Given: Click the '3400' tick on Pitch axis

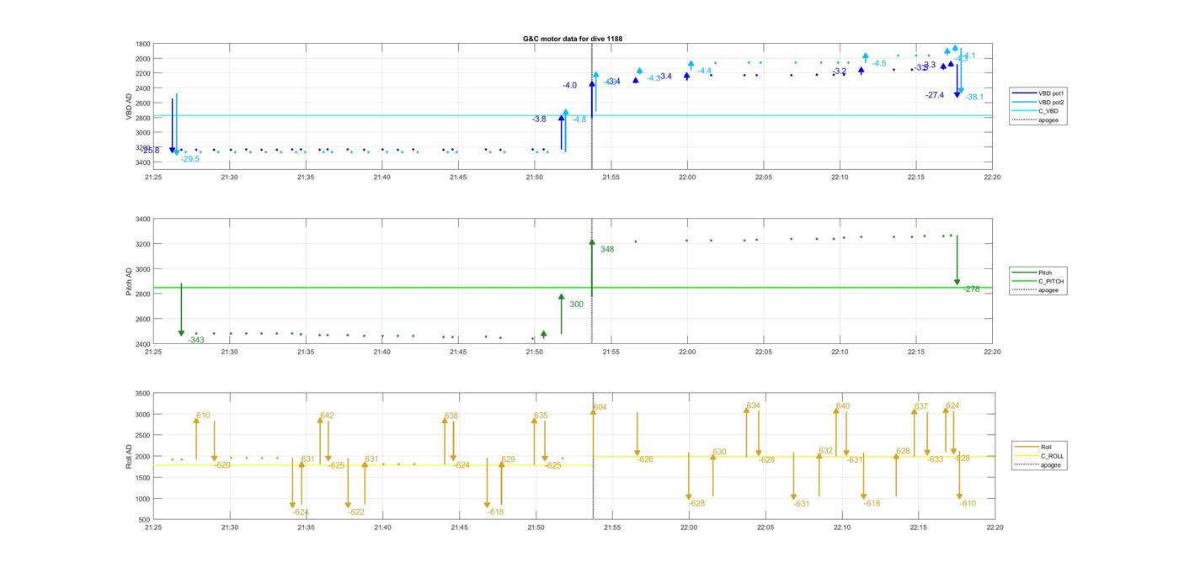Looking at the screenshot, I should coord(143,220).
